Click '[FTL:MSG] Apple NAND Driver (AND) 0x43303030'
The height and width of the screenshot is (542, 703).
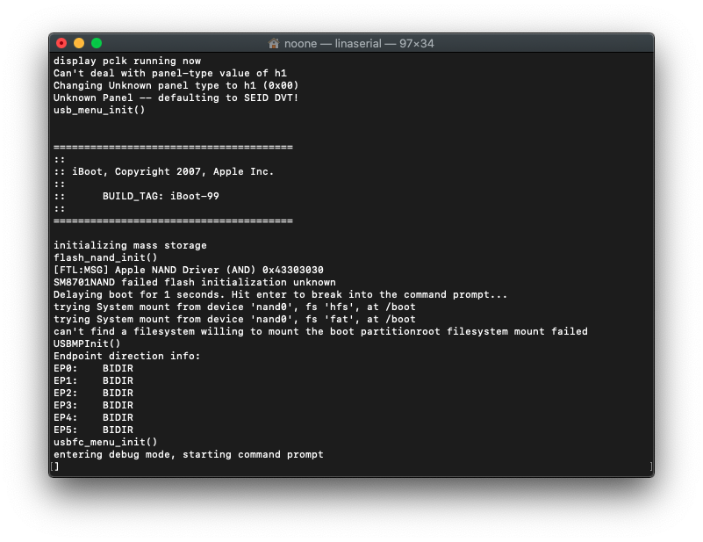click(189, 270)
